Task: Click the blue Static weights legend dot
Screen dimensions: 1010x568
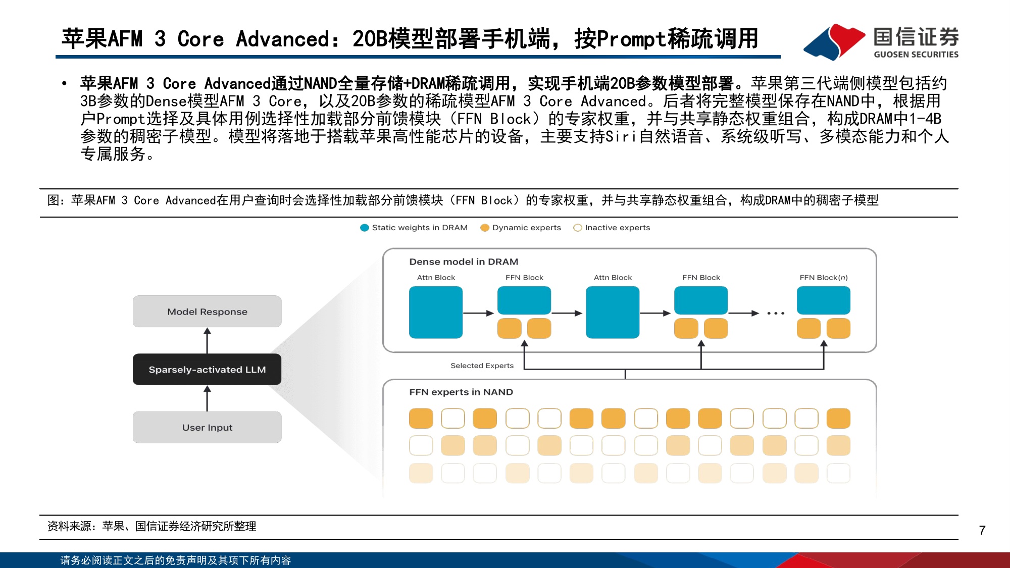Action: point(365,228)
